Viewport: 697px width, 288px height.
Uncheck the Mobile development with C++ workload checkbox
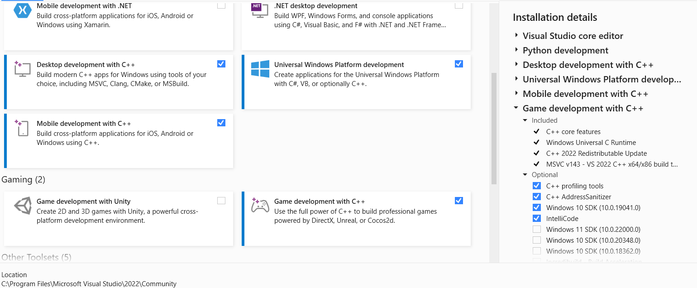(221, 123)
